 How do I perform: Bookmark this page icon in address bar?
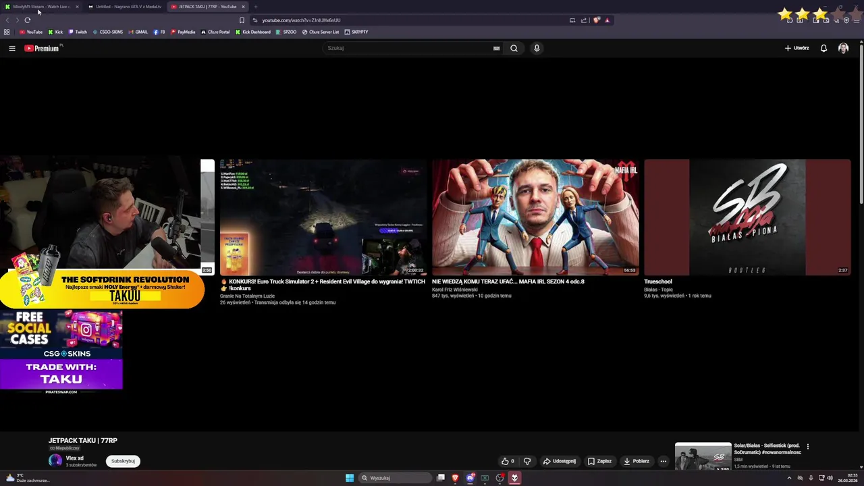242,20
